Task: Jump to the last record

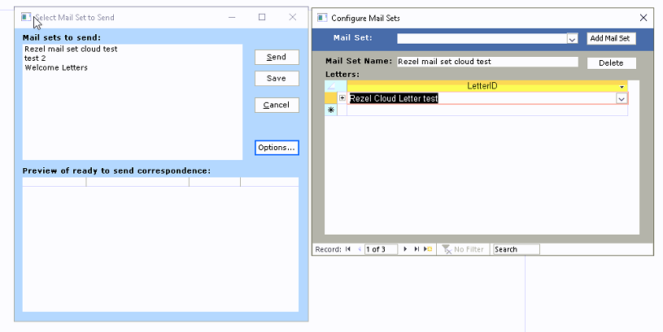Action: (417, 249)
